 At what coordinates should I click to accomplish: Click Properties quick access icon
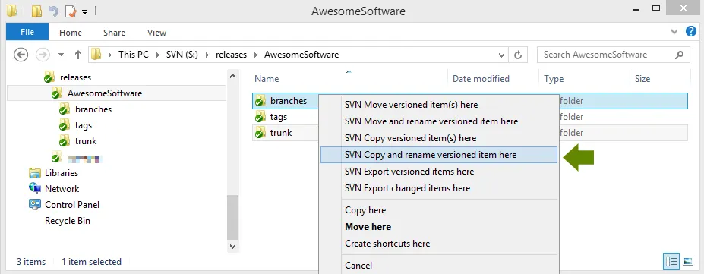click(71, 11)
